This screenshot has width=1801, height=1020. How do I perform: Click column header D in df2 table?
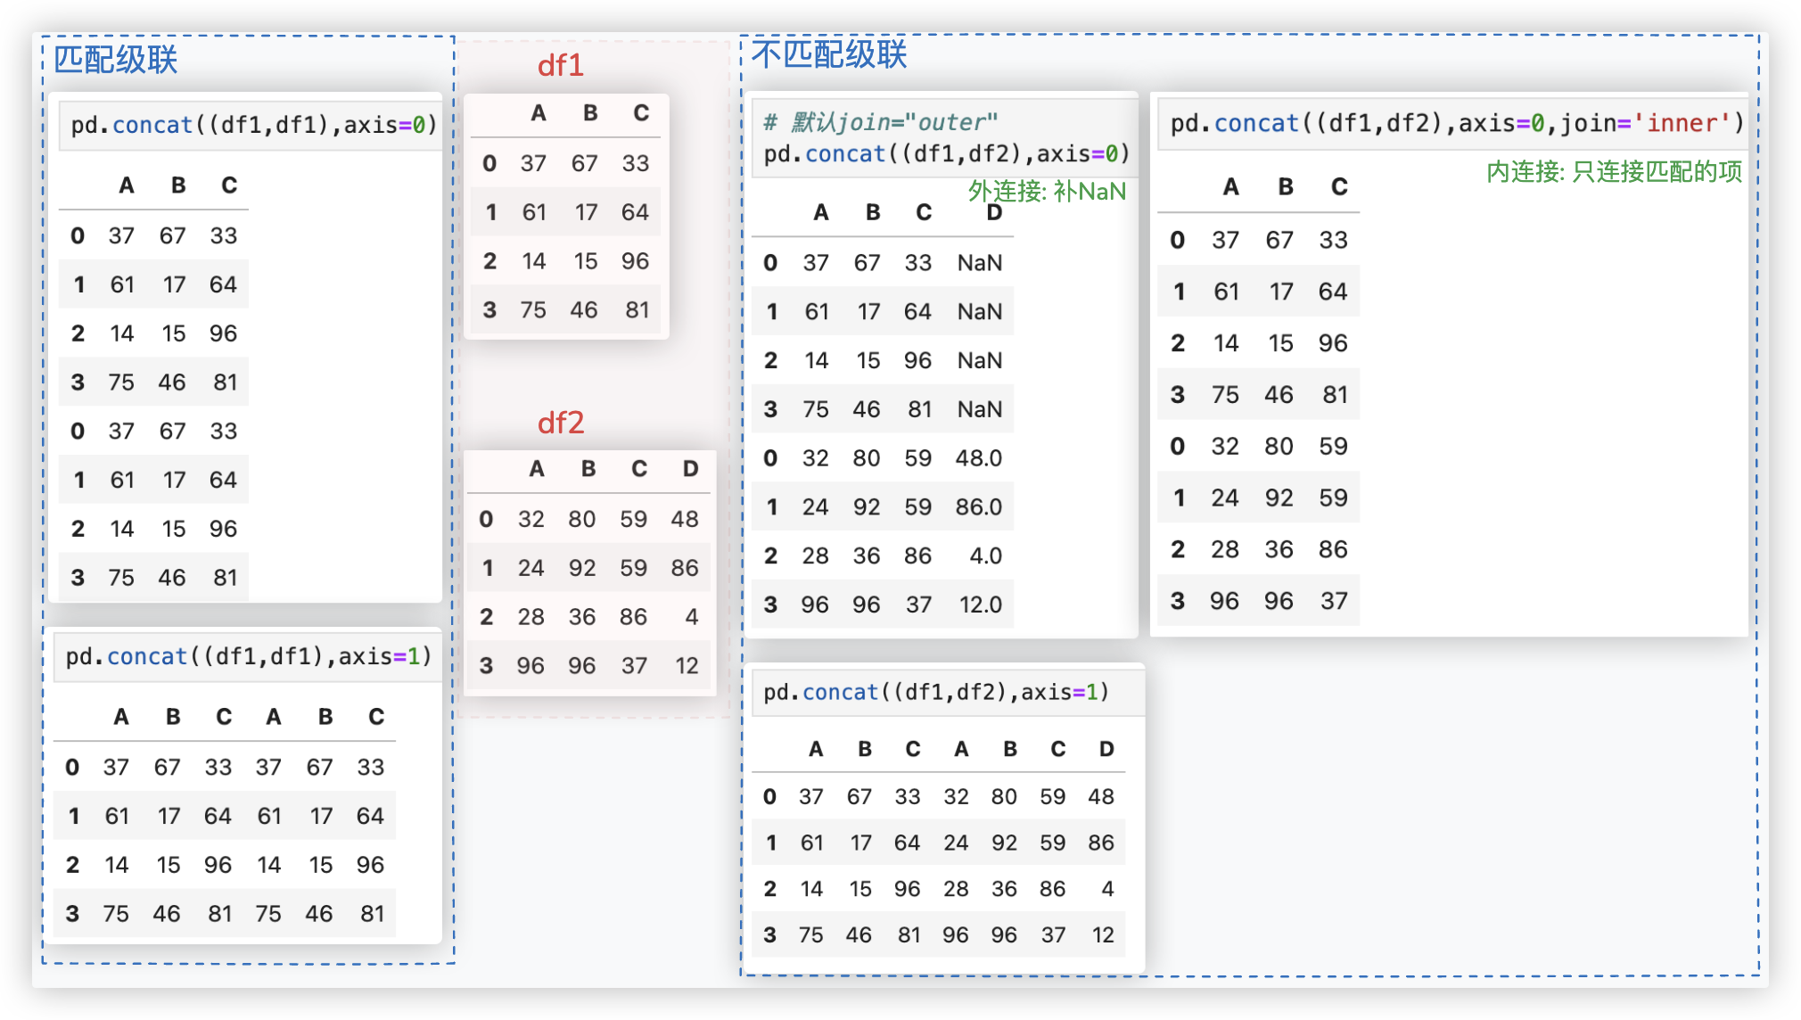[690, 469]
